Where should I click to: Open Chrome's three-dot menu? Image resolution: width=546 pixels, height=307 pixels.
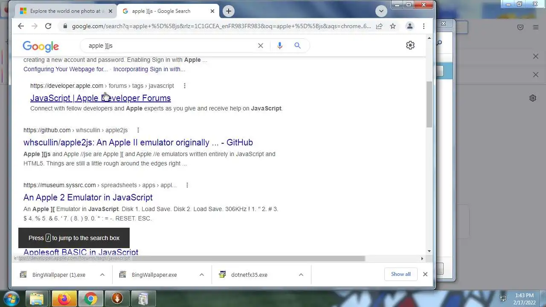[424, 26]
